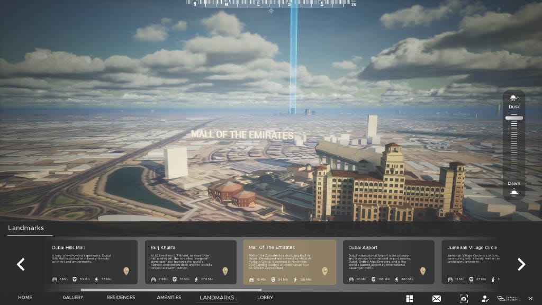
Task: Click the grid layout icon in bottom bar
Action: (x=409, y=299)
